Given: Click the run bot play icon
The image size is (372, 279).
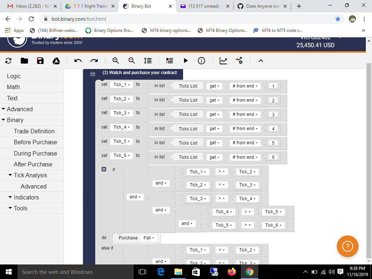Looking at the screenshot, I should point(186,61).
